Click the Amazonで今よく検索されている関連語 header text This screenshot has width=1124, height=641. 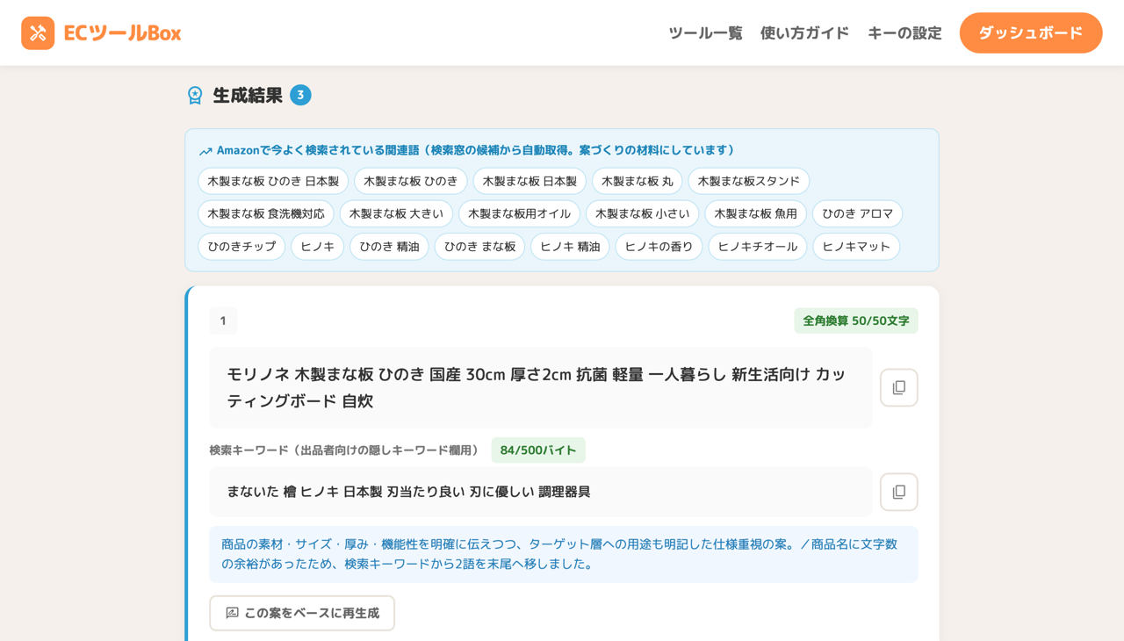pos(475,150)
